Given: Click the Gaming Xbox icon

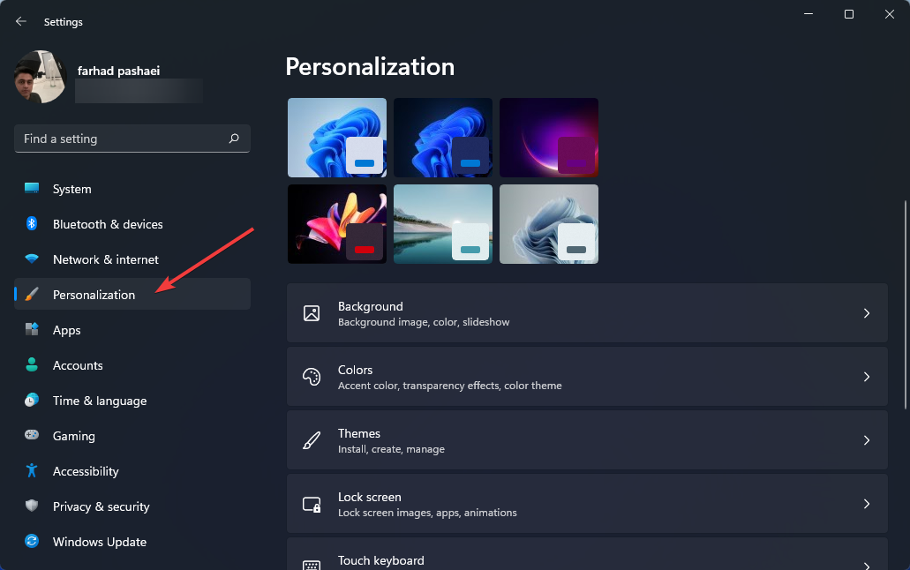Looking at the screenshot, I should coord(31,436).
